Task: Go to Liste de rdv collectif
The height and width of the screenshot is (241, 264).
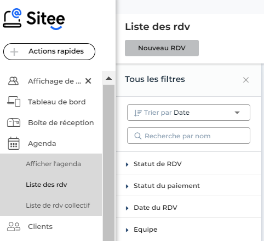Action: tap(58, 205)
